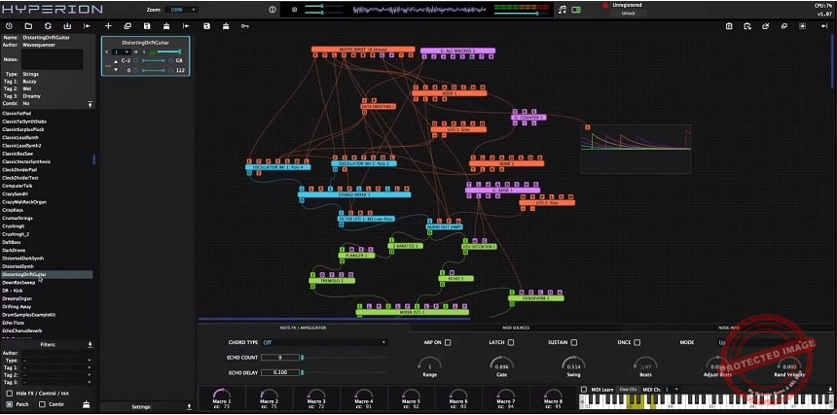Screen dimensions: 837x415
Task: Click the Swing knob
Action: point(573,365)
